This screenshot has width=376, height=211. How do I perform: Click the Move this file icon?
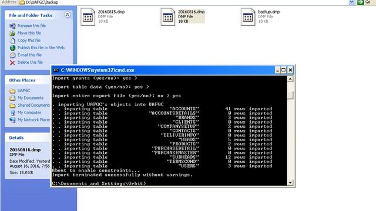[x=12, y=33]
